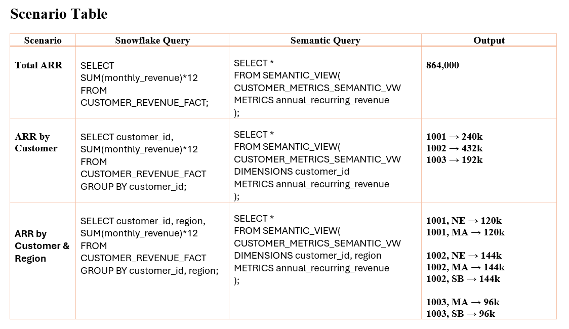Click the "ARR by Customer" scenario label
This screenshot has width=569, height=329.
point(36,142)
